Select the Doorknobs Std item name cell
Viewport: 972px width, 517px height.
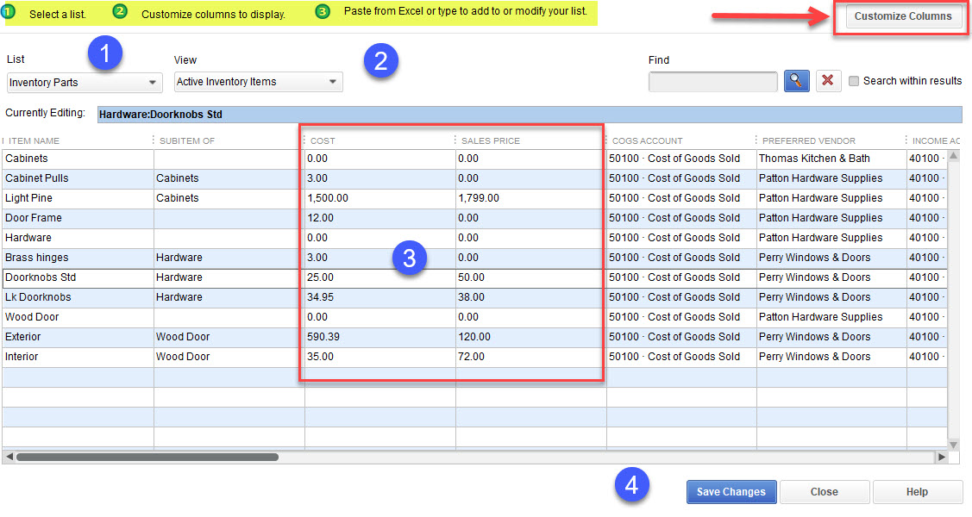click(78, 277)
